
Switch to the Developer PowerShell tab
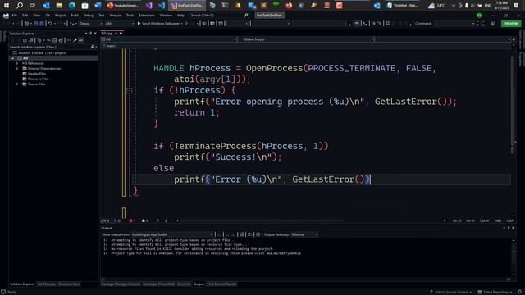tap(158, 284)
